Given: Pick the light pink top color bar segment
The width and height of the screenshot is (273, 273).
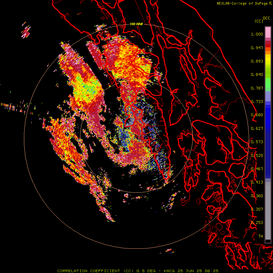Looking at the screenshot, I should (268, 32).
